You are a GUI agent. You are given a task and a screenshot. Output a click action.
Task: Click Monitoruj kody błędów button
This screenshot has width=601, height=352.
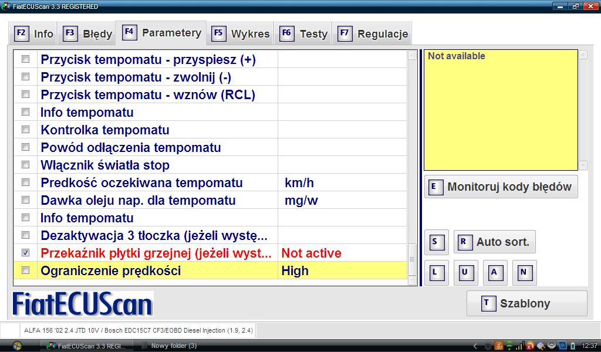click(x=501, y=187)
